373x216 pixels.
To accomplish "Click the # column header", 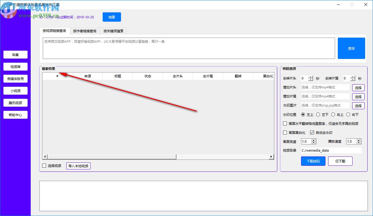I will (57, 76).
